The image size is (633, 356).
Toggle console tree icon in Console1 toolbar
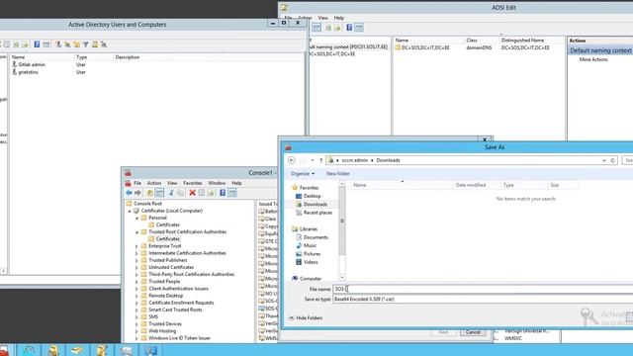click(159, 193)
